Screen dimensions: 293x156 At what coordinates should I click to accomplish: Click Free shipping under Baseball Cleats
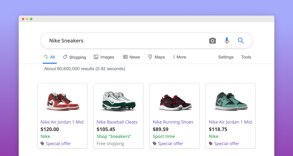(x=110, y=144)
